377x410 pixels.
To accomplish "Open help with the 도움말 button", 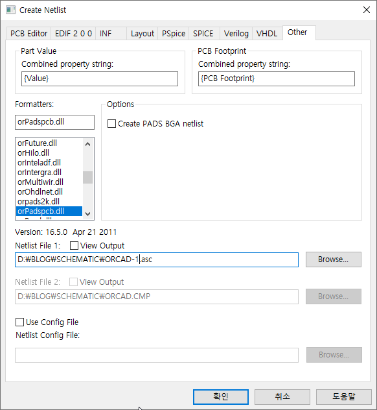I will (x=344, y=396).
